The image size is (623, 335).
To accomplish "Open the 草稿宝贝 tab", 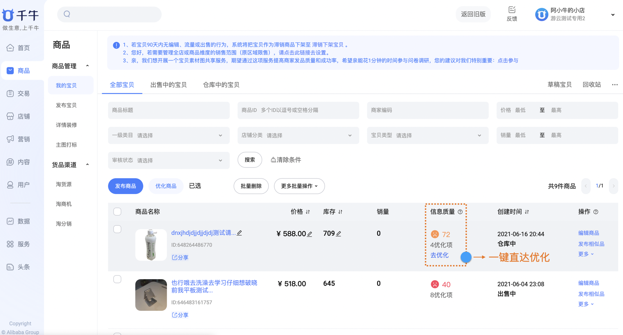I will tap(560, 84).
